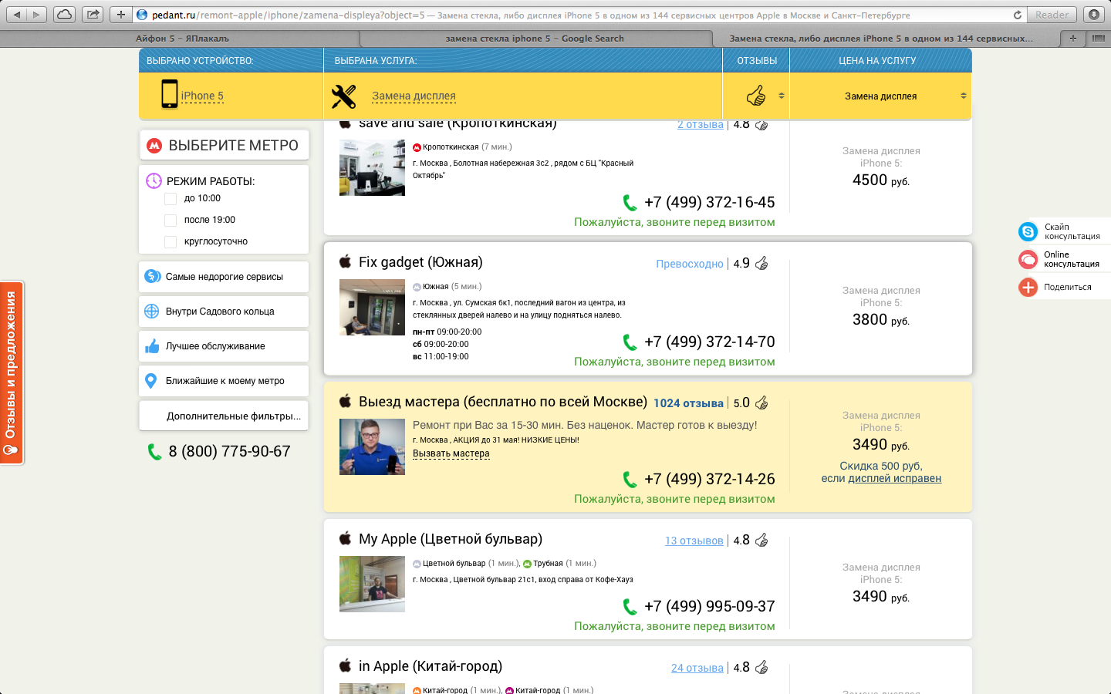Click the wrench and screwdriver service icon

coord(343,96)
